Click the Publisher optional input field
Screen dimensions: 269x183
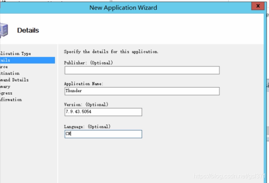[x=142, y=70]
